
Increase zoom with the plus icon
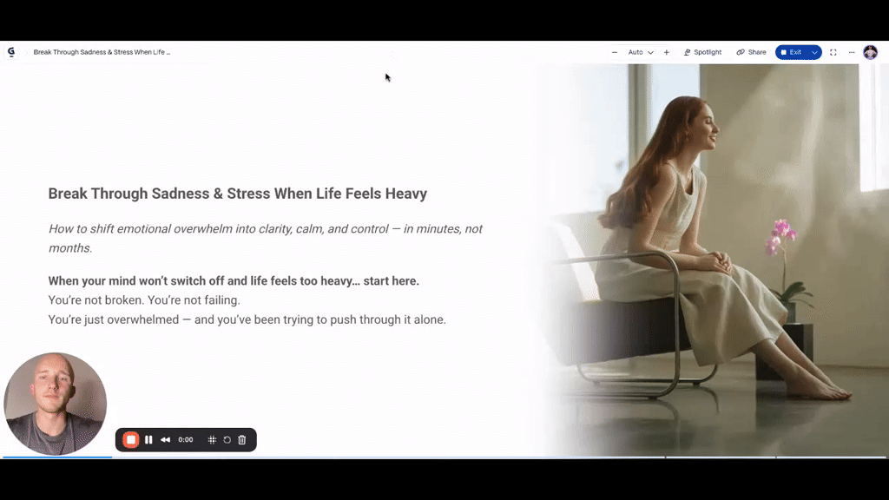point(667,52)
